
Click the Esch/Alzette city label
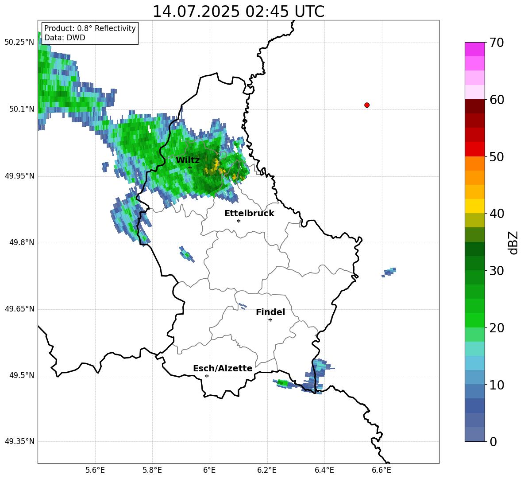(x=223, y=368)
